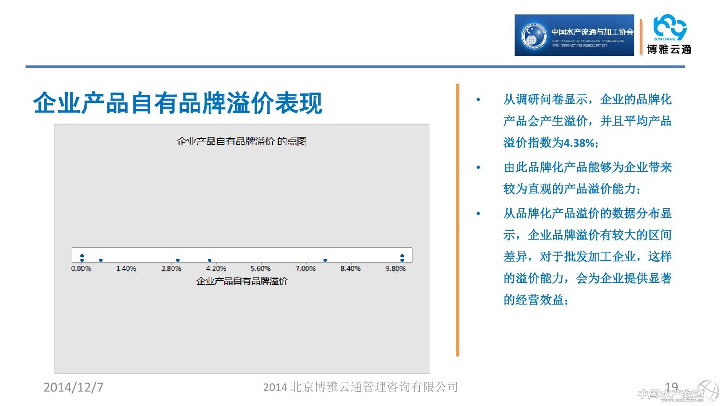Click the Boya Linkage cloud logo

670,35
